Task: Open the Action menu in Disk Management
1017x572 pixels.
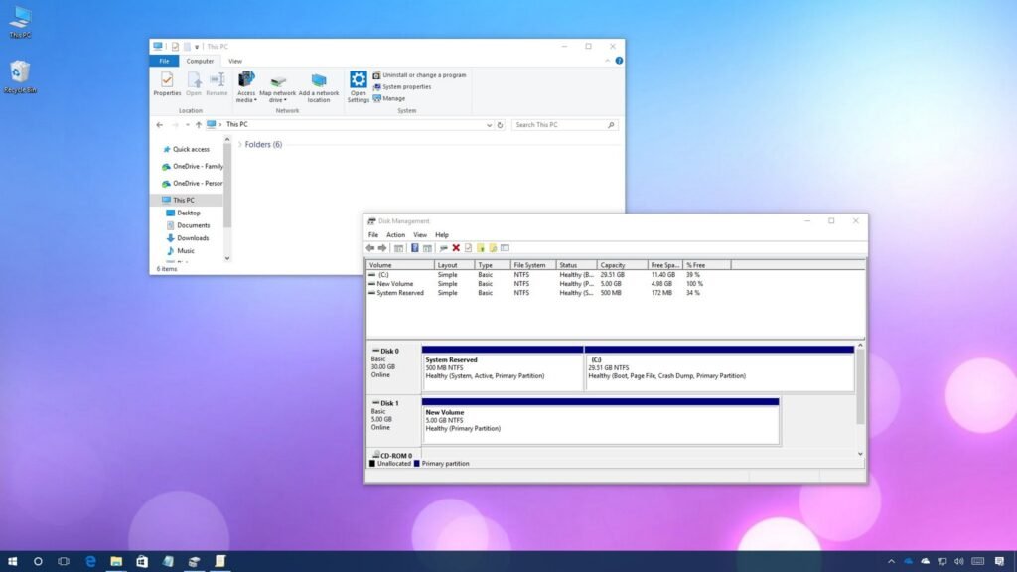Action: click(395, 234)
